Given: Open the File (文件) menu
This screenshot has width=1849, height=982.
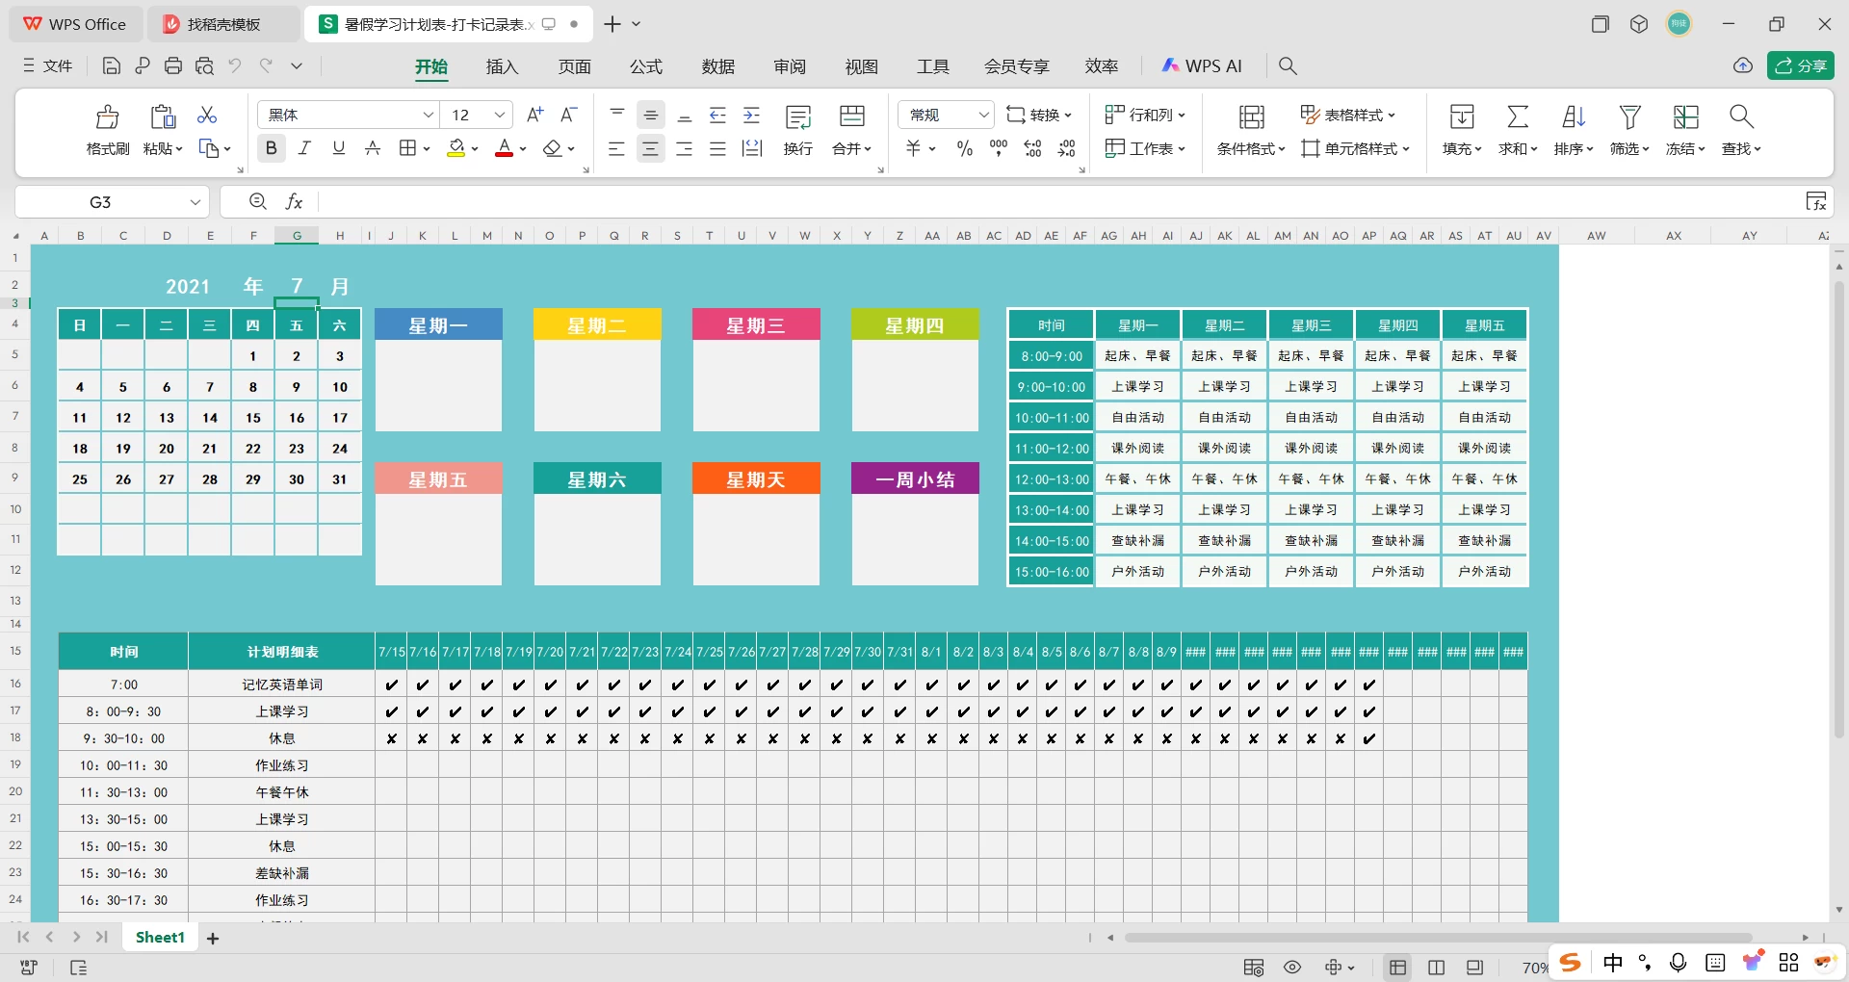Looking at the screenshot, I should 48,65.
